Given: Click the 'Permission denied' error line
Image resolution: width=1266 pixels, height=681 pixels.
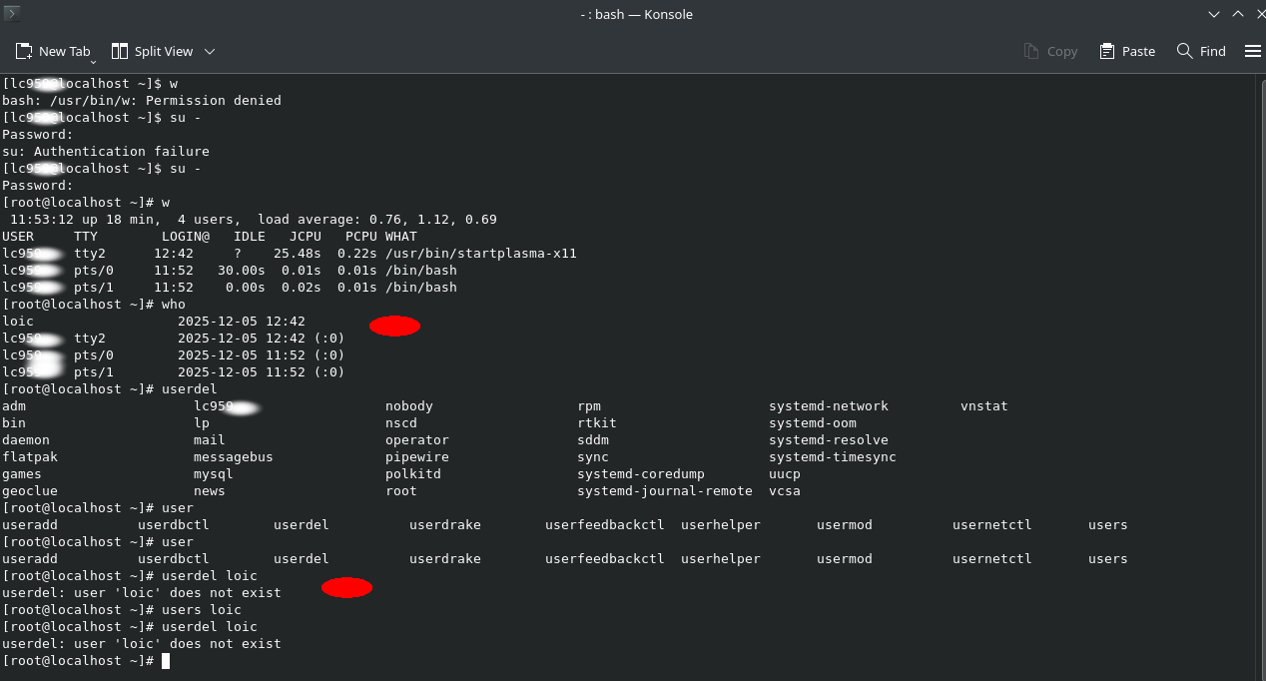Looking at the screenshot, I should [142, 100].
